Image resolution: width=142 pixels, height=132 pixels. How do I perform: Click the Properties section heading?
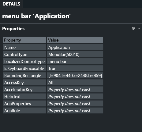click(x=13, y=29)
